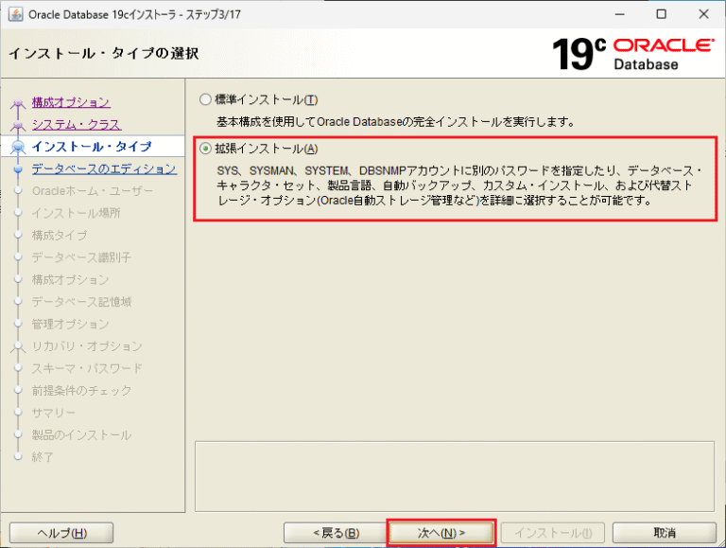Click the インストール場所 step text

pos(76,213)
